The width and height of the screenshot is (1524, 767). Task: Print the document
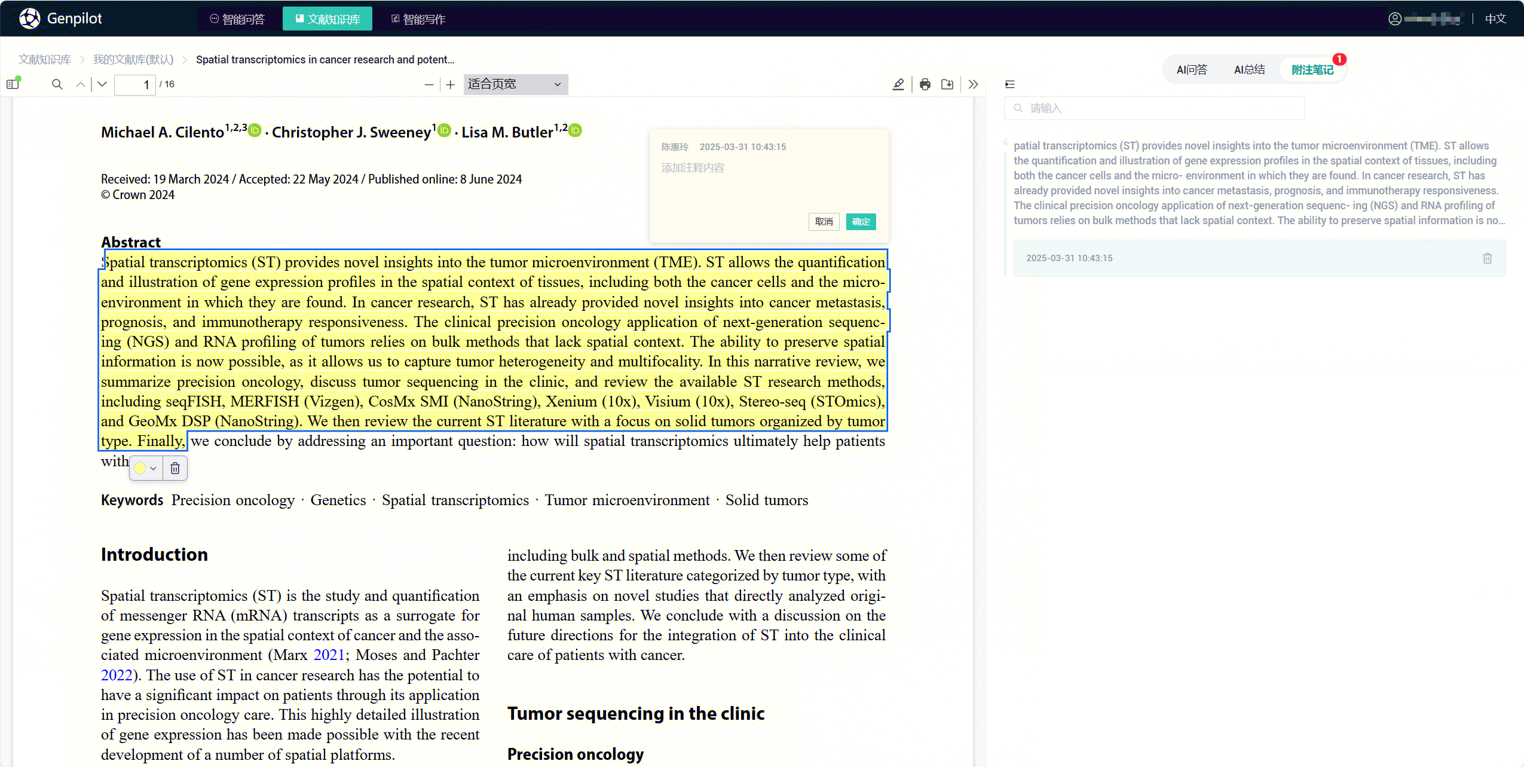coord(925,84)
